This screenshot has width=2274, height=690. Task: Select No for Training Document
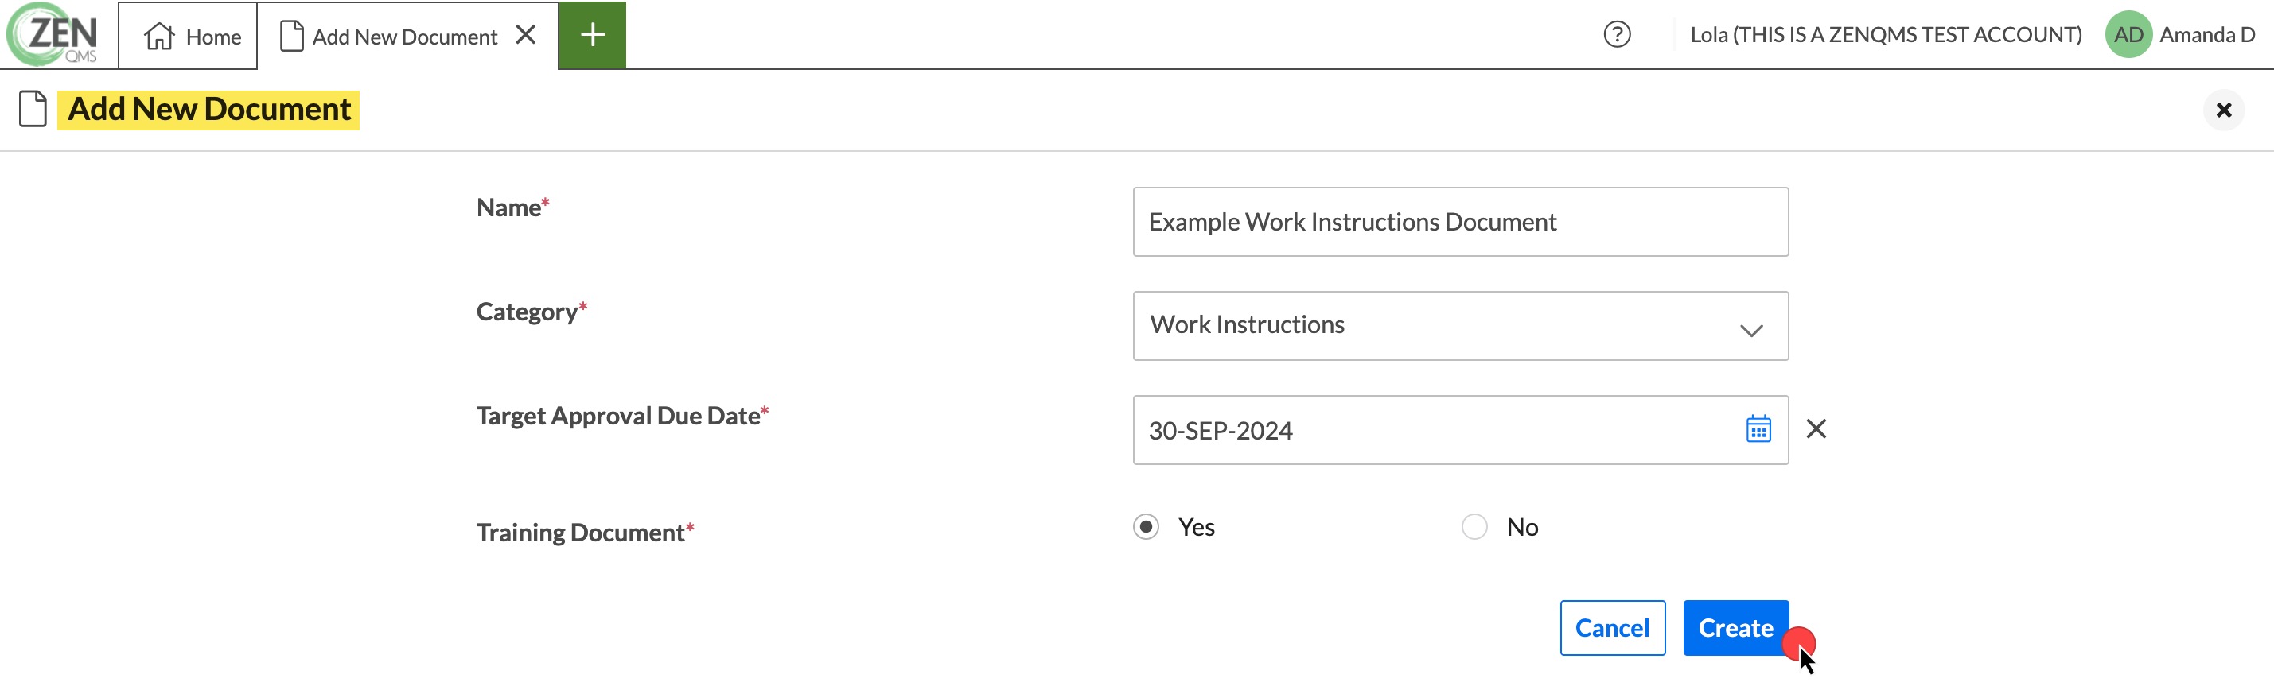click(1474, 527)
